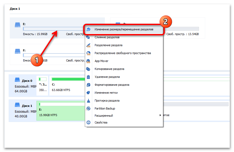Click the Copy partition icon
The image size is (234, 152).
(88, 69)
